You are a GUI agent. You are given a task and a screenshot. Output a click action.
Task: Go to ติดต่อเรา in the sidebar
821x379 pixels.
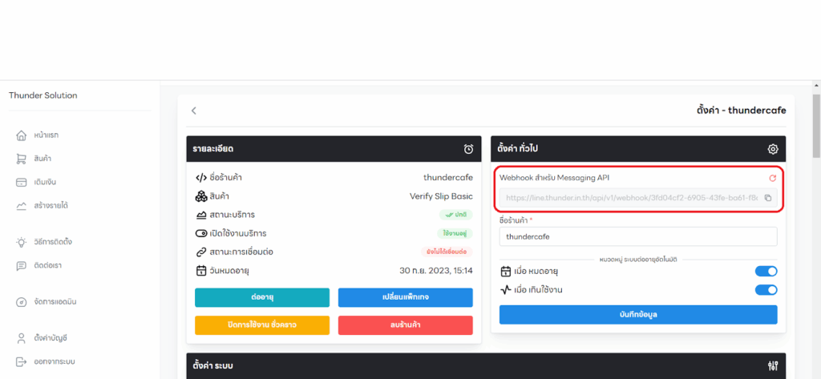[47, 265]
